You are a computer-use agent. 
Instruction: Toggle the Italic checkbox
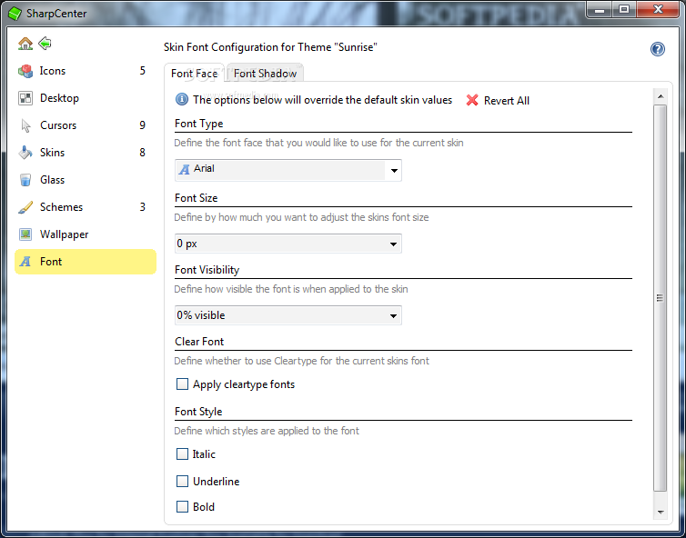(x=182, y=454)
